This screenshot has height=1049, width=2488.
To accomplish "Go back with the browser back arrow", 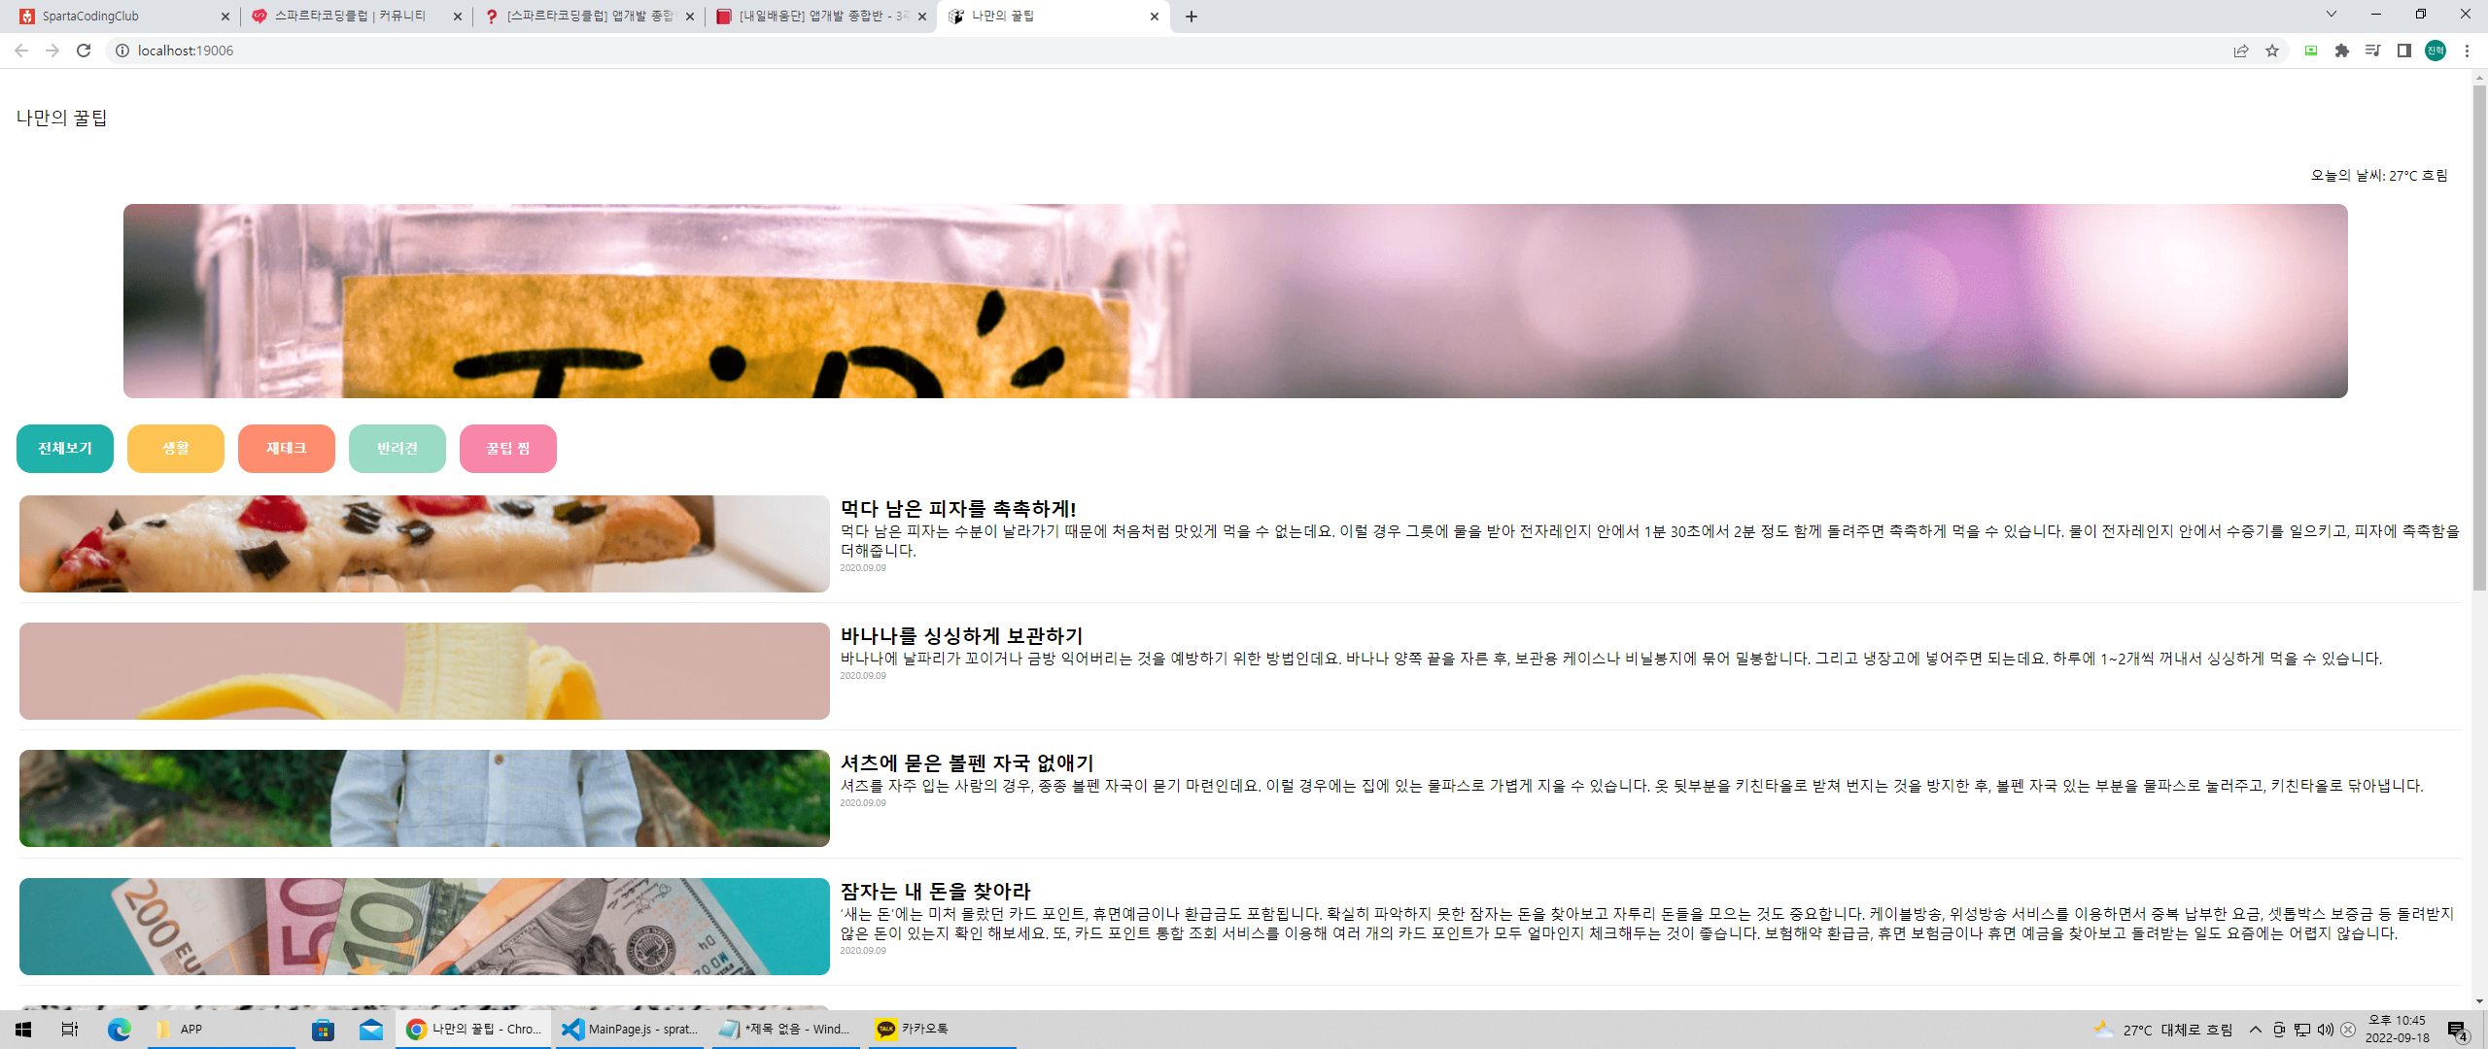I will pos(21,51).
